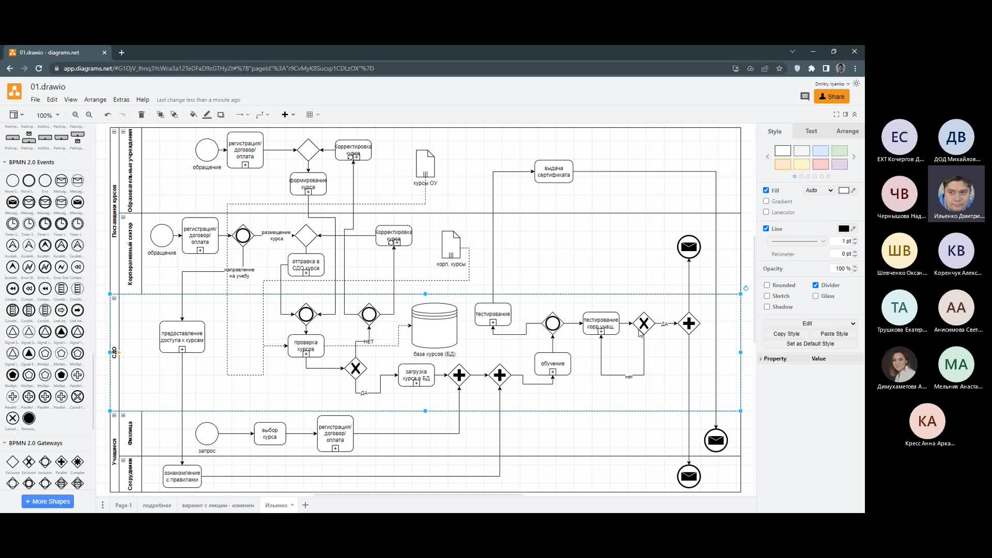
Task: Open the File menu
Action: point(35,100)
